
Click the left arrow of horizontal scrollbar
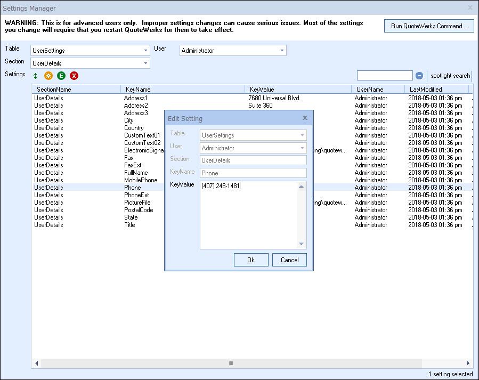[x=37, y=363]
